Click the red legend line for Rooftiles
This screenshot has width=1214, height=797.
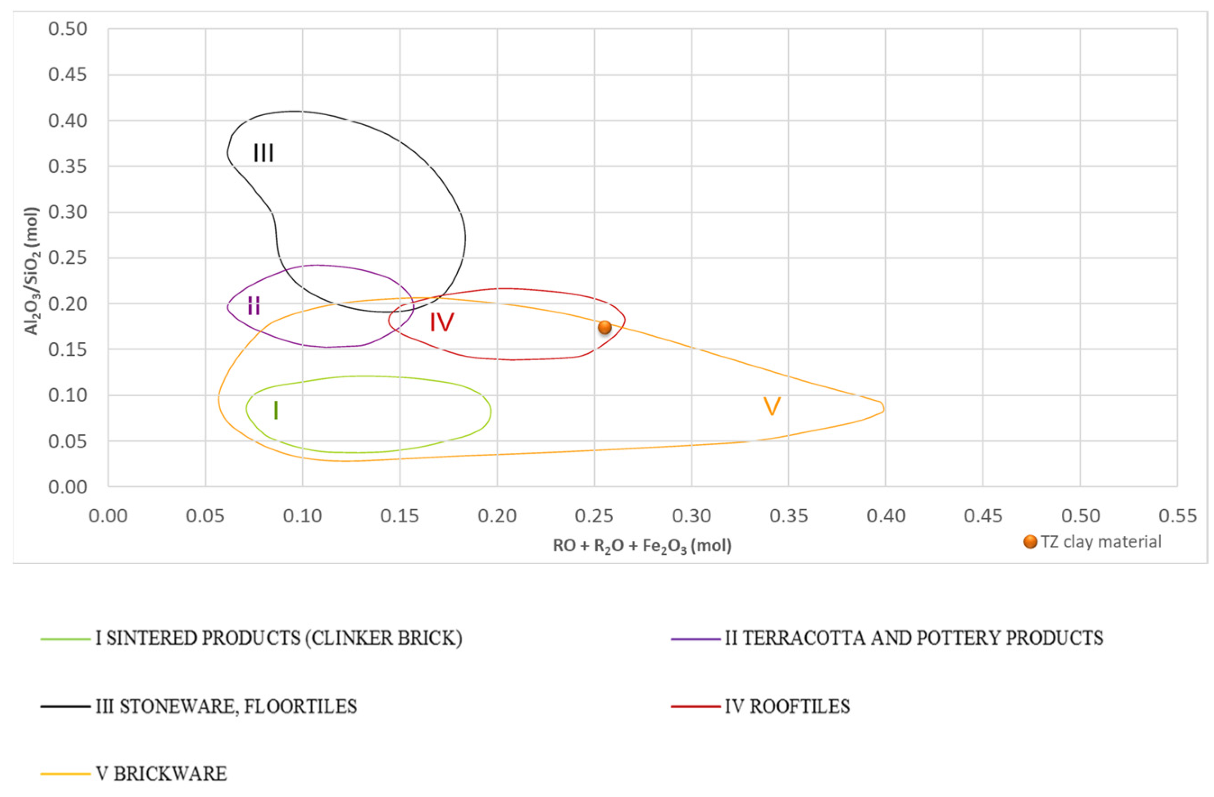[696, 707]
